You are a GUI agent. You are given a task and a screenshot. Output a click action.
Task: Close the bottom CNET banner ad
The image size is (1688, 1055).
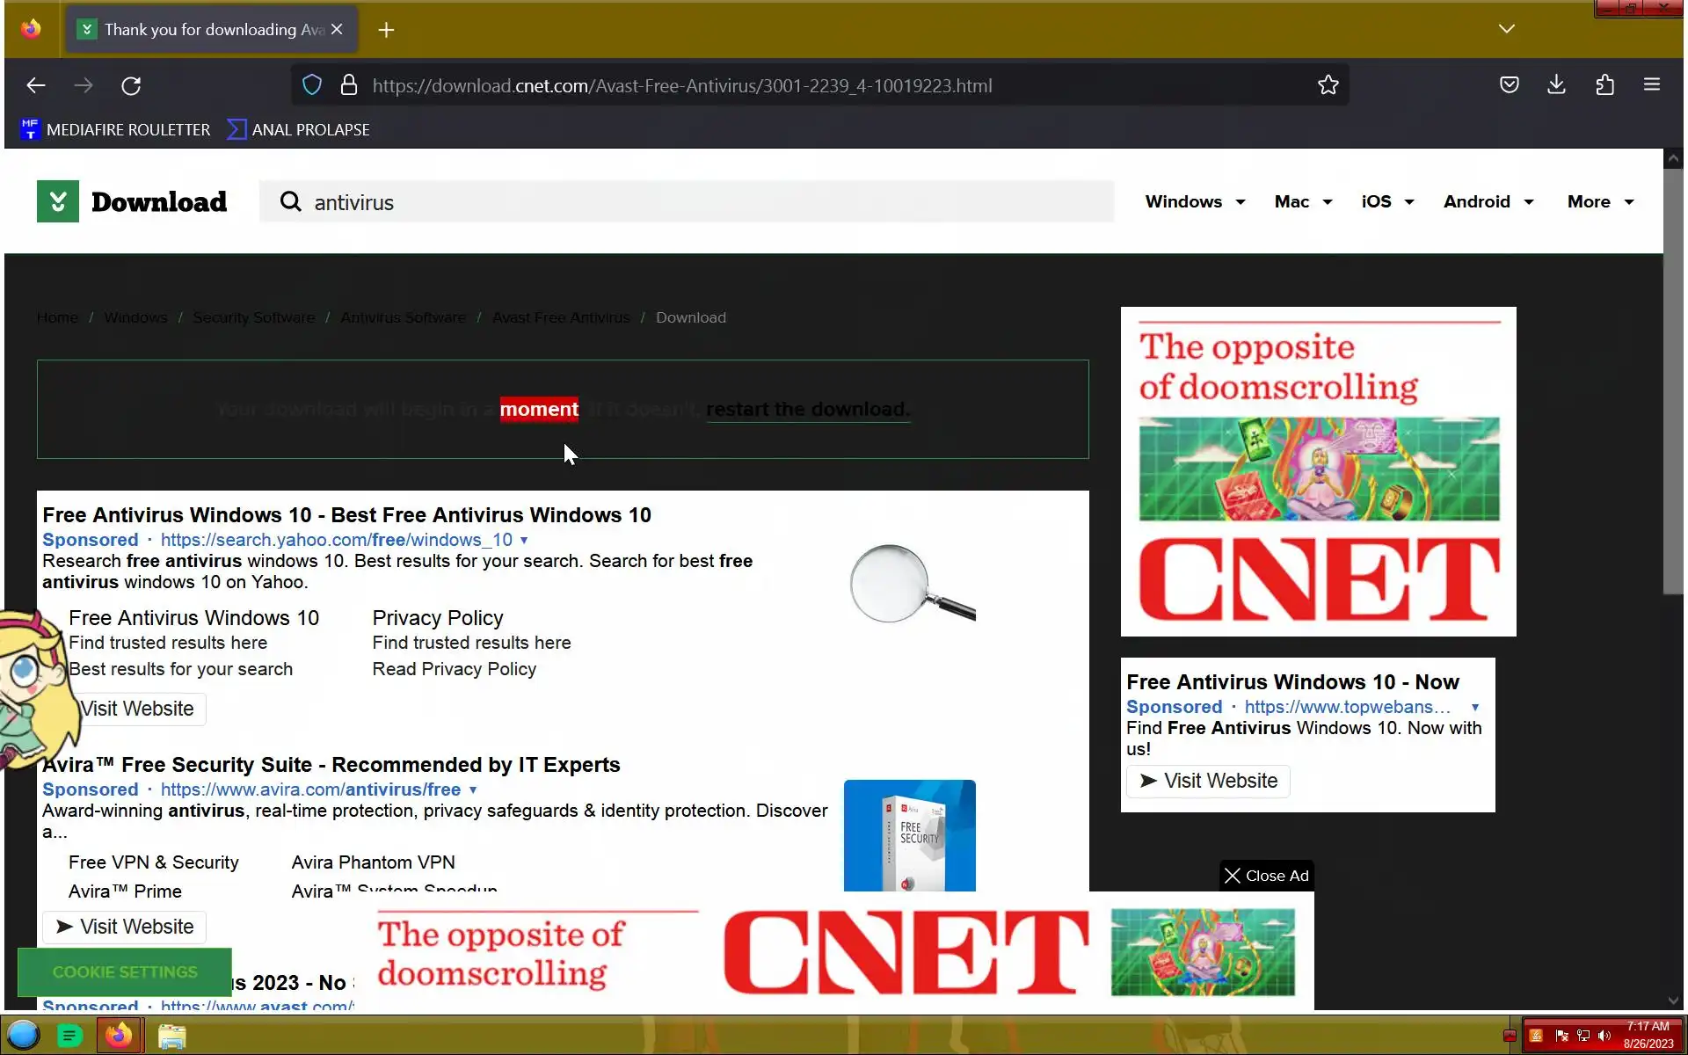[1266, 876]
